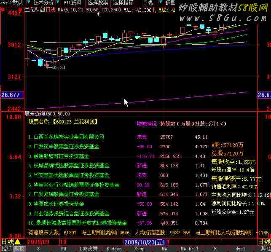Choose the MA_boll indicator tab
Screen dimensions: 271x252
(x=190, y=249)
